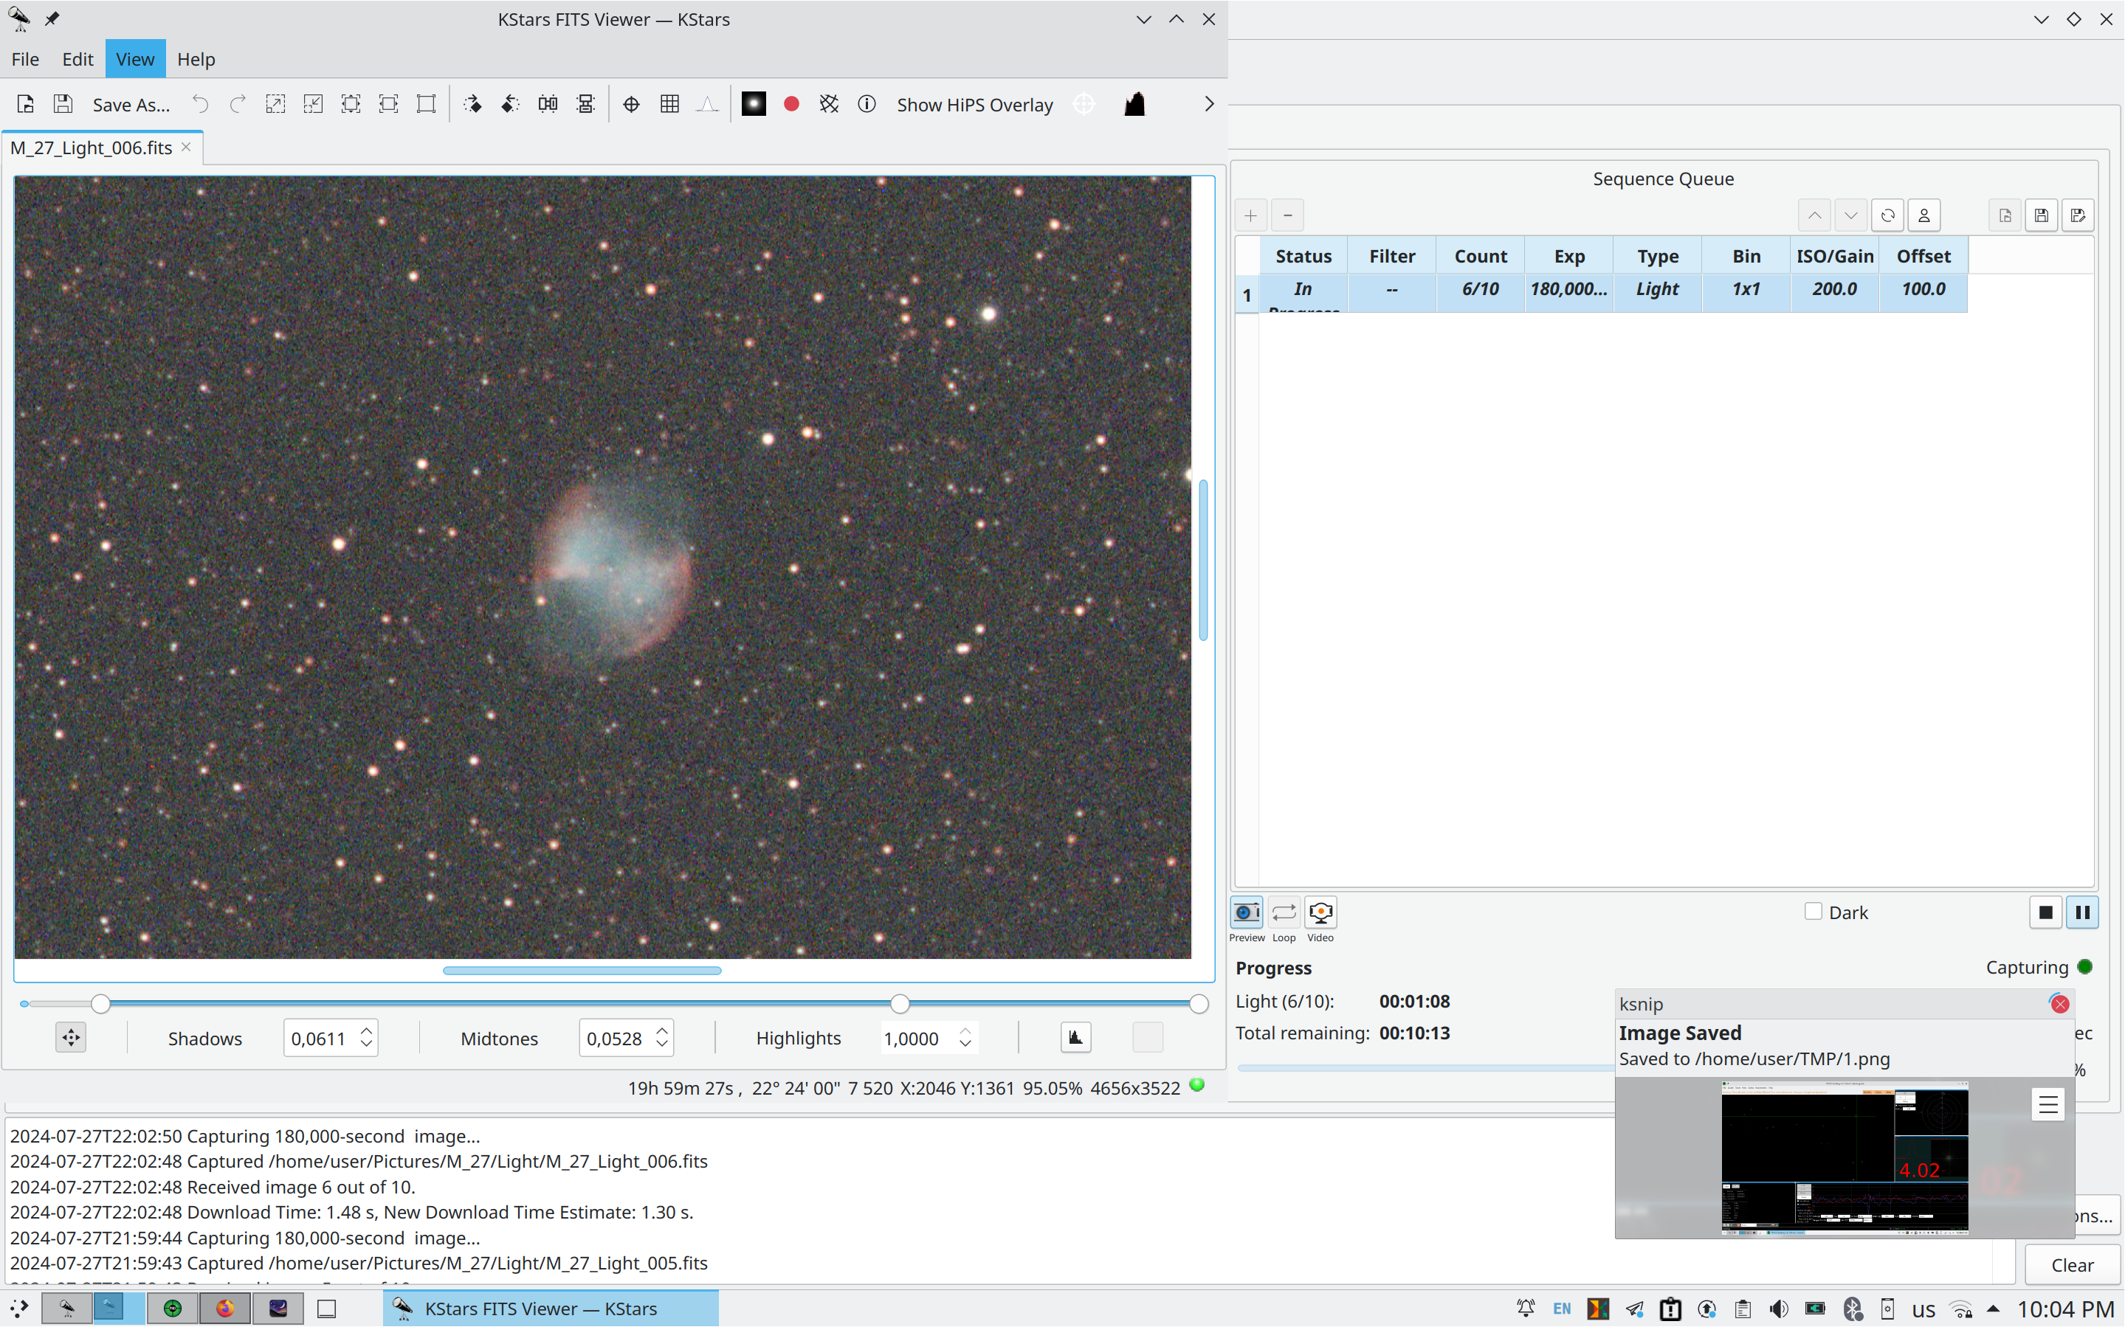This screenshot has width=2125, height=1327.
Task: Expand the toolbar overflow chevron
Action: pyautogui.click(x=1208, y=105)
